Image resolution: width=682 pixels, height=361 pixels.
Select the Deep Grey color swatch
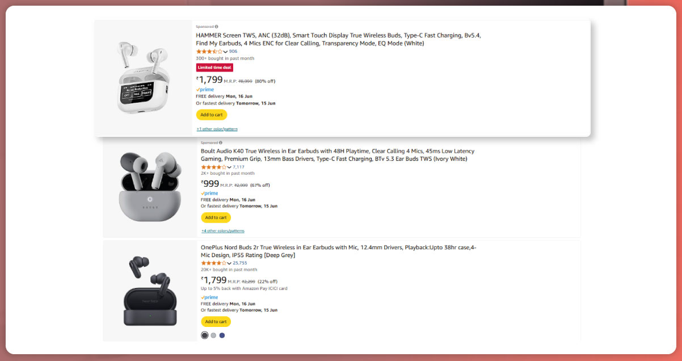pos(205,335)
